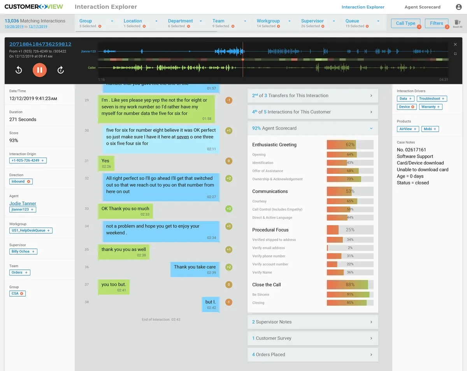Click the Close the Call 88% bar
This screenshot has width=467, height=371.
coord(350,285)
